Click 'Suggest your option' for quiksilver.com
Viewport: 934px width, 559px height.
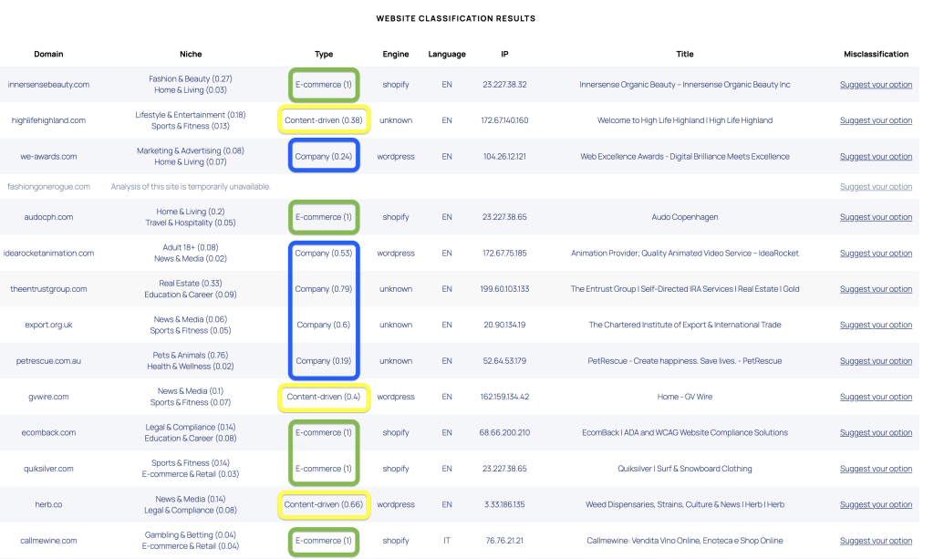[876, 469]
